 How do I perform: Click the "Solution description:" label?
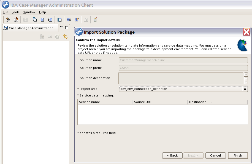click(x=96, y=78)
